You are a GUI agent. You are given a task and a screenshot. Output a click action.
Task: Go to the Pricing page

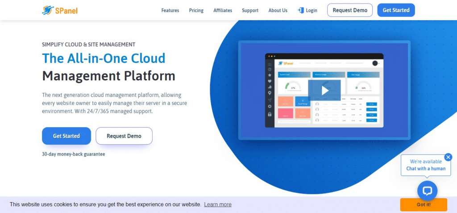[196, 10]
